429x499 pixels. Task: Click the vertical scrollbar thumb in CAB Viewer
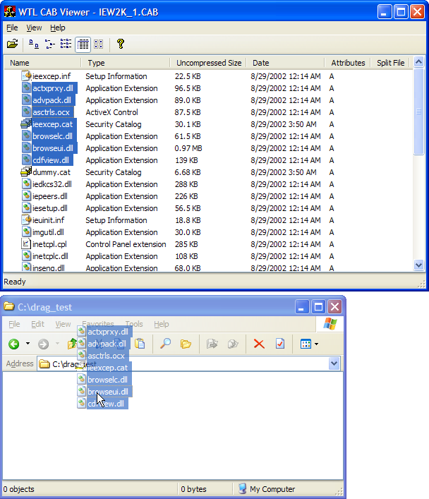419,112
